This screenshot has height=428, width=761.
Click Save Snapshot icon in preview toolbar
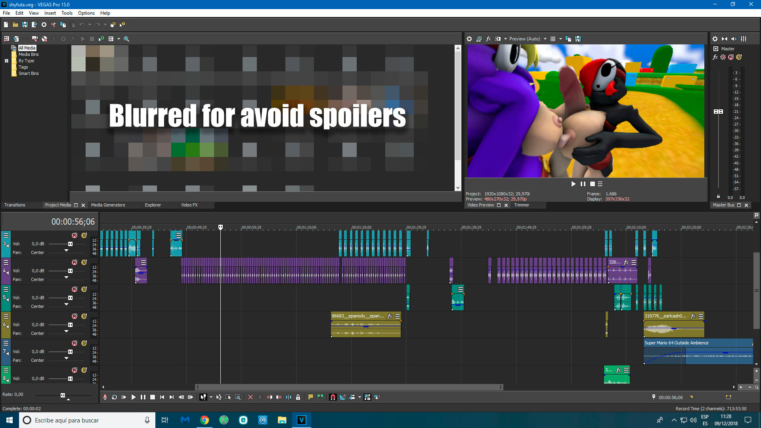578,39
